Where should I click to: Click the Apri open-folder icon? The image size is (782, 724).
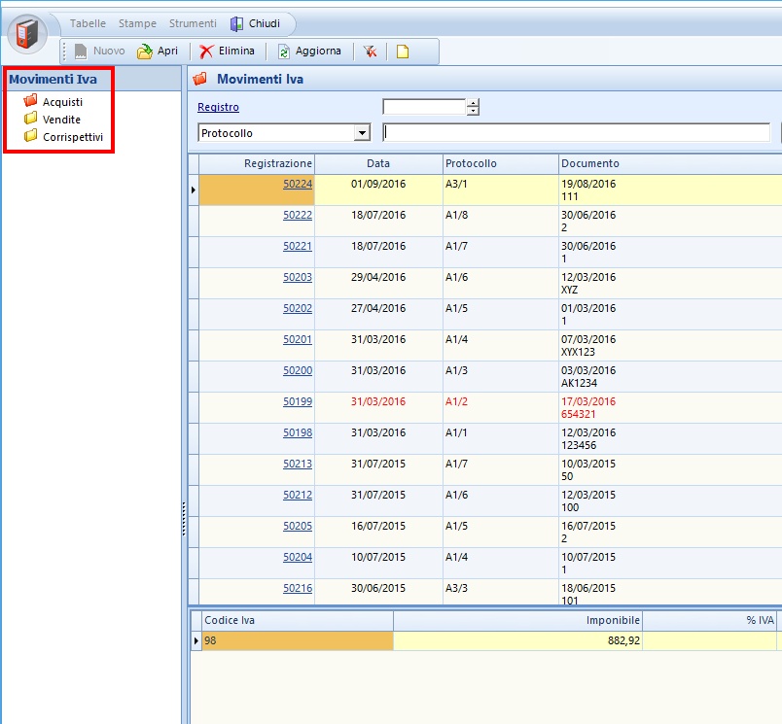(145, 52)
